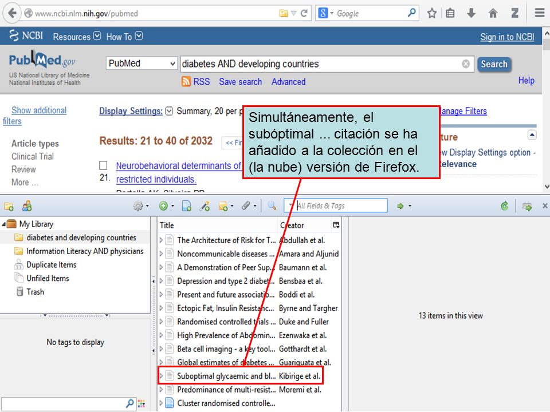This screenshot has height=412, width=550.
Task: Click the Zotero Z toolbar icon
Action: pos(514,13)
